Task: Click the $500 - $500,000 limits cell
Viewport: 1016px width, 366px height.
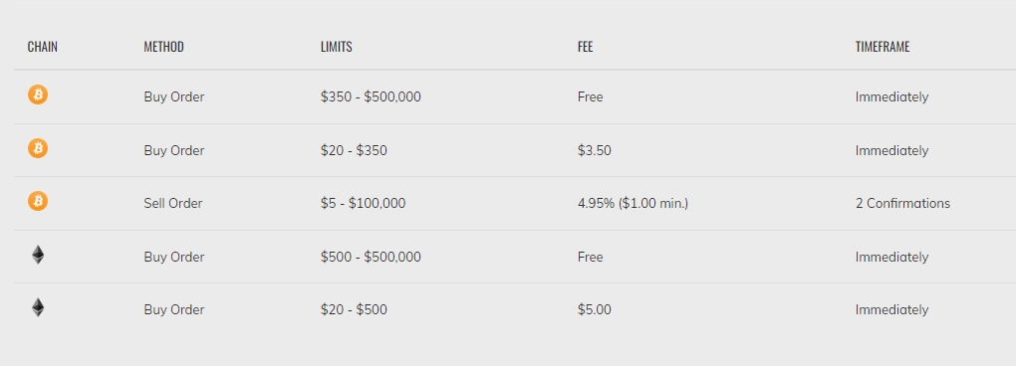Action: (371, 257)
